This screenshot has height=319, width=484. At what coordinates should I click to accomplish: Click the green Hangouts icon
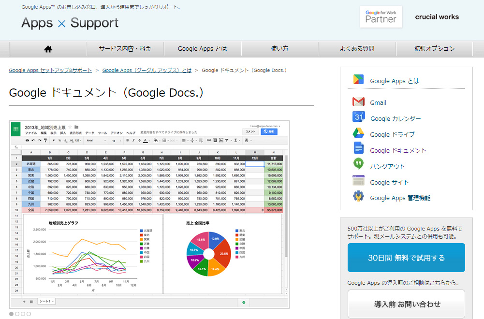[x=358, y=165]
